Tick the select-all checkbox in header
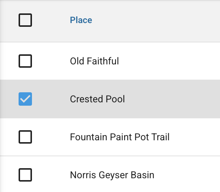 coord(25,20)
